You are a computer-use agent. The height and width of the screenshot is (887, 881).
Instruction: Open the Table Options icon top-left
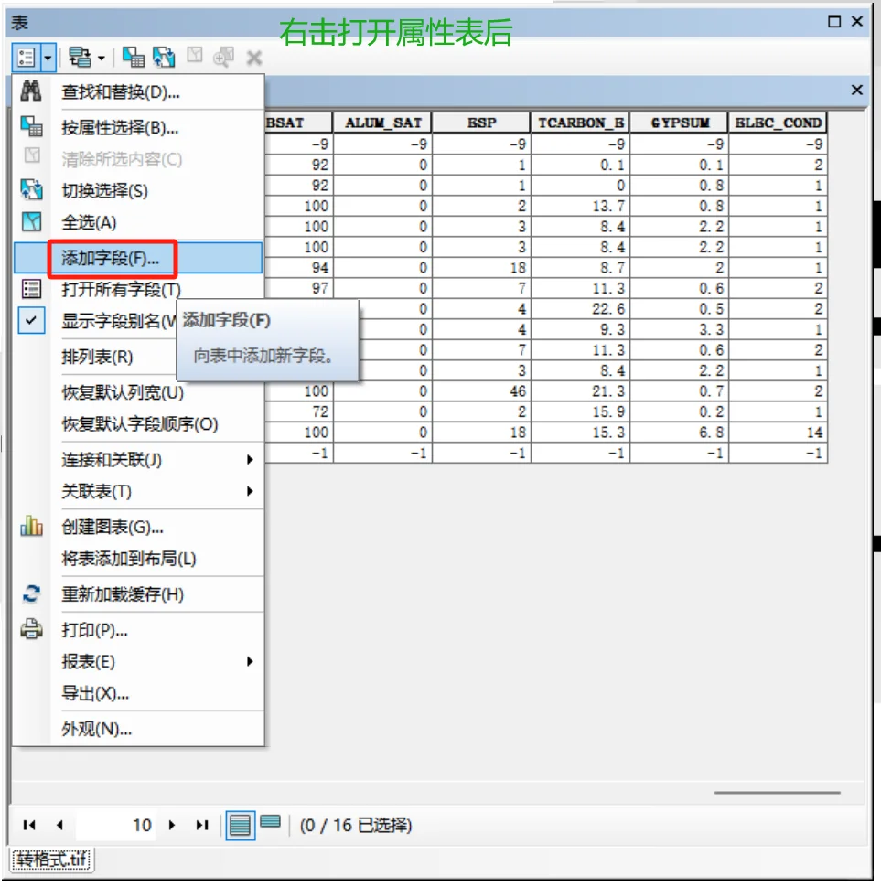25,58
